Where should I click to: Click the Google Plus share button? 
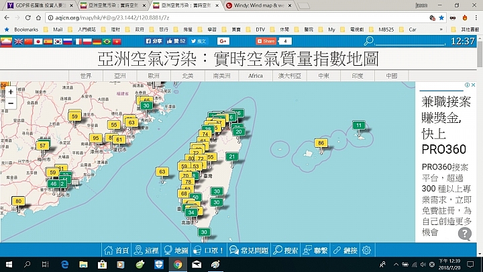point(223,41)
